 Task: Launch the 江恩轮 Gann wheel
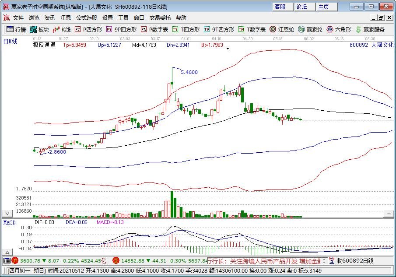coord(282,30)
